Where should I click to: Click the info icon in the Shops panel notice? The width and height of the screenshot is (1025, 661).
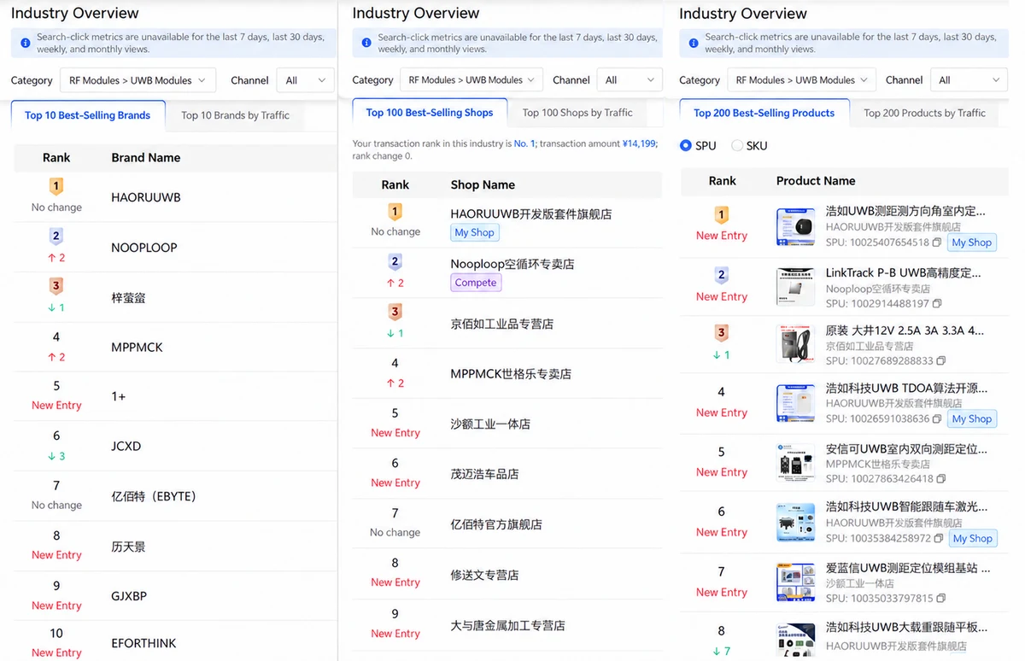[366, 43]
